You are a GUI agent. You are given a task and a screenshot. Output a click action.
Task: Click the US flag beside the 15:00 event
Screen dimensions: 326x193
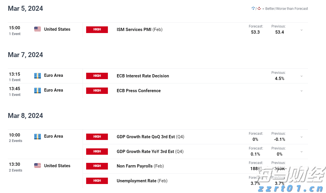pos(37,29)
